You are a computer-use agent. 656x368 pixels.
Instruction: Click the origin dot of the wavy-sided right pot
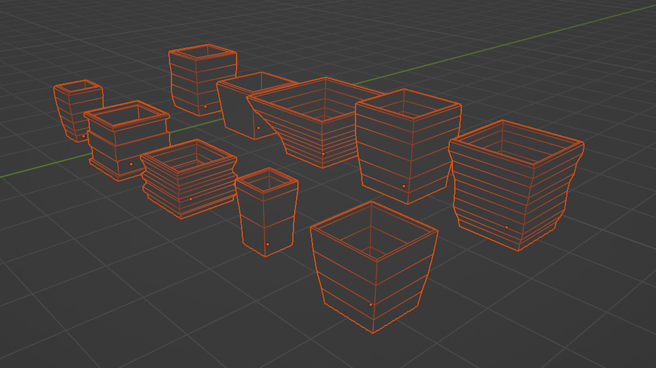(x=507, y=227)
